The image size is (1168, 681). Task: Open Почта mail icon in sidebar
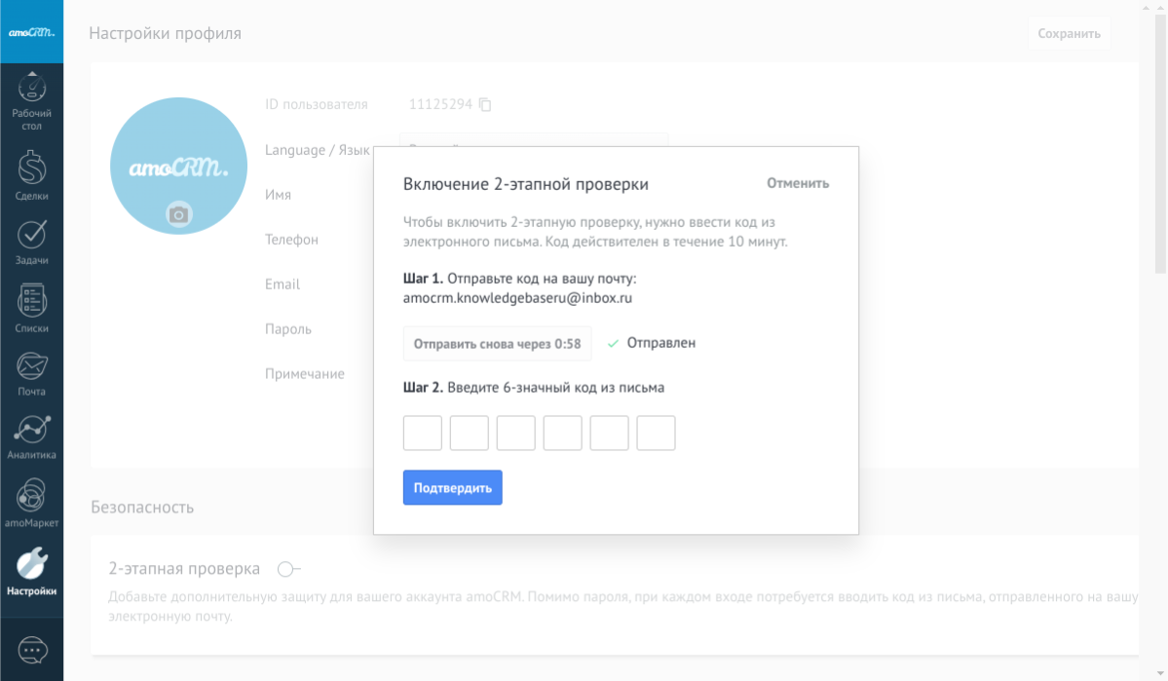click(31, 366)
